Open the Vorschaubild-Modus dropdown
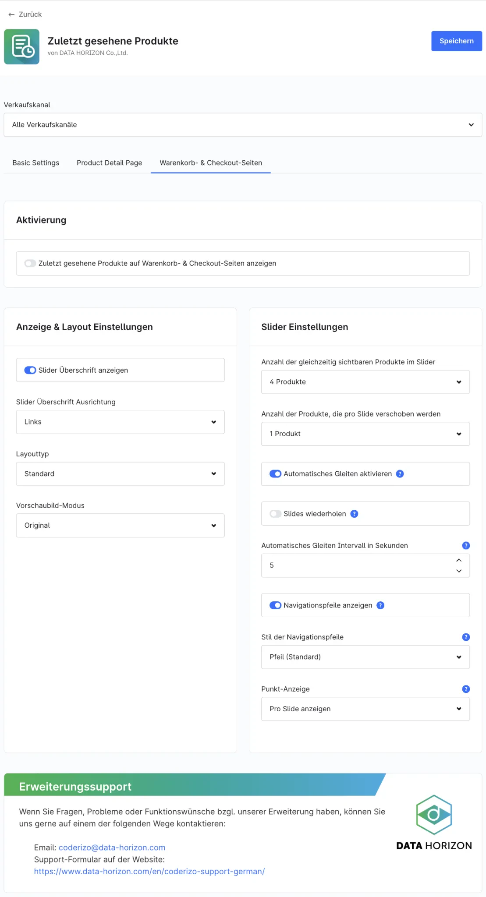 click(x=120, y=526)
